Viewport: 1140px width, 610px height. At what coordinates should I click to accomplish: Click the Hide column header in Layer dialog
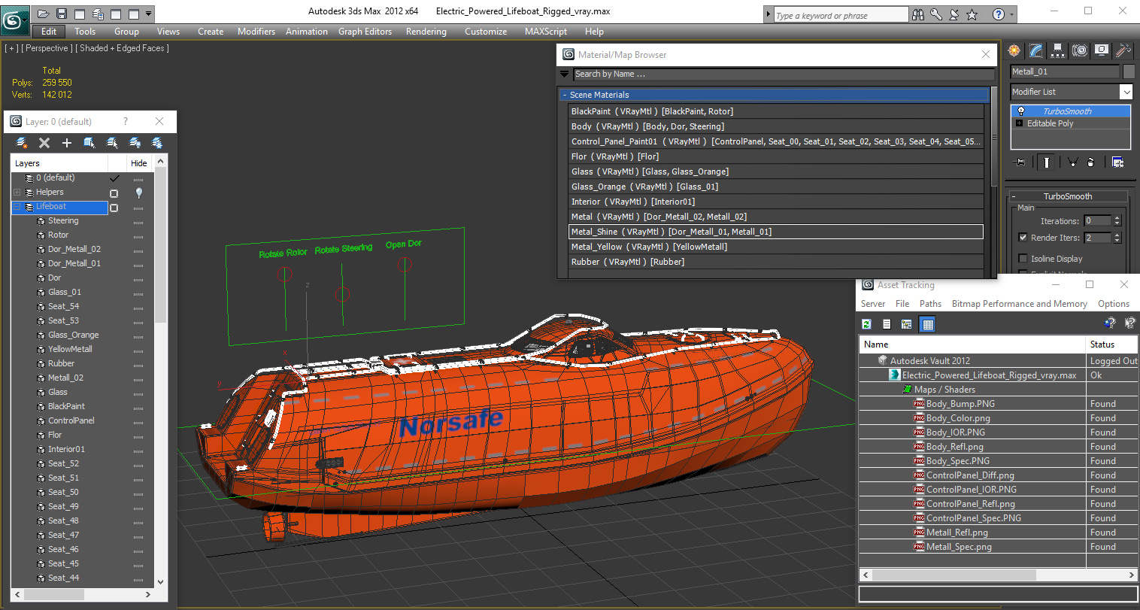(x=139, y=163)
